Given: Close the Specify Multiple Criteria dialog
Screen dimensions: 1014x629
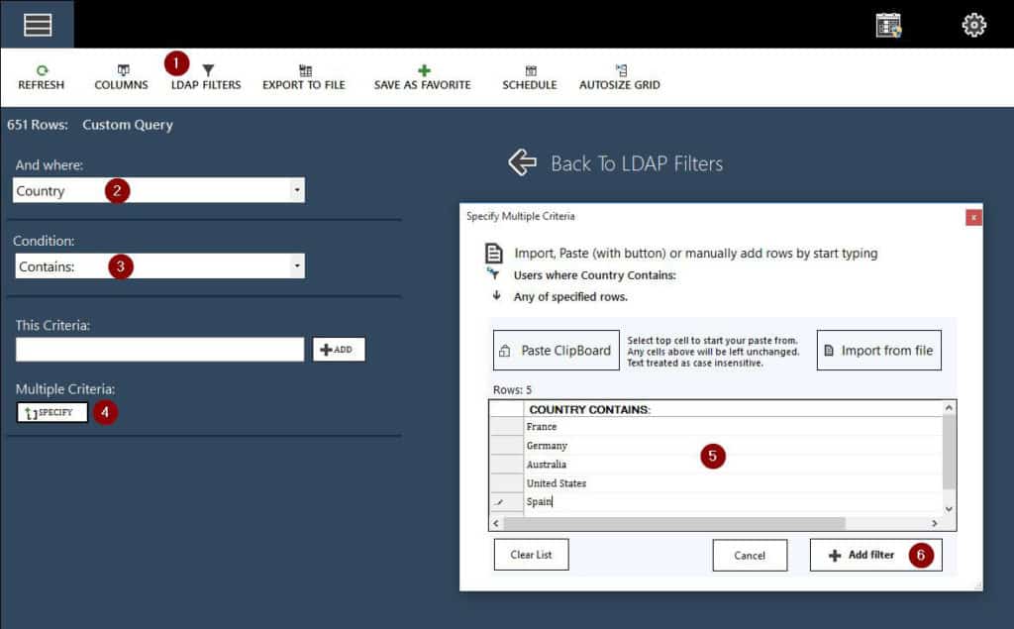Looking at the screenshot, I should (x=973, y=218).
